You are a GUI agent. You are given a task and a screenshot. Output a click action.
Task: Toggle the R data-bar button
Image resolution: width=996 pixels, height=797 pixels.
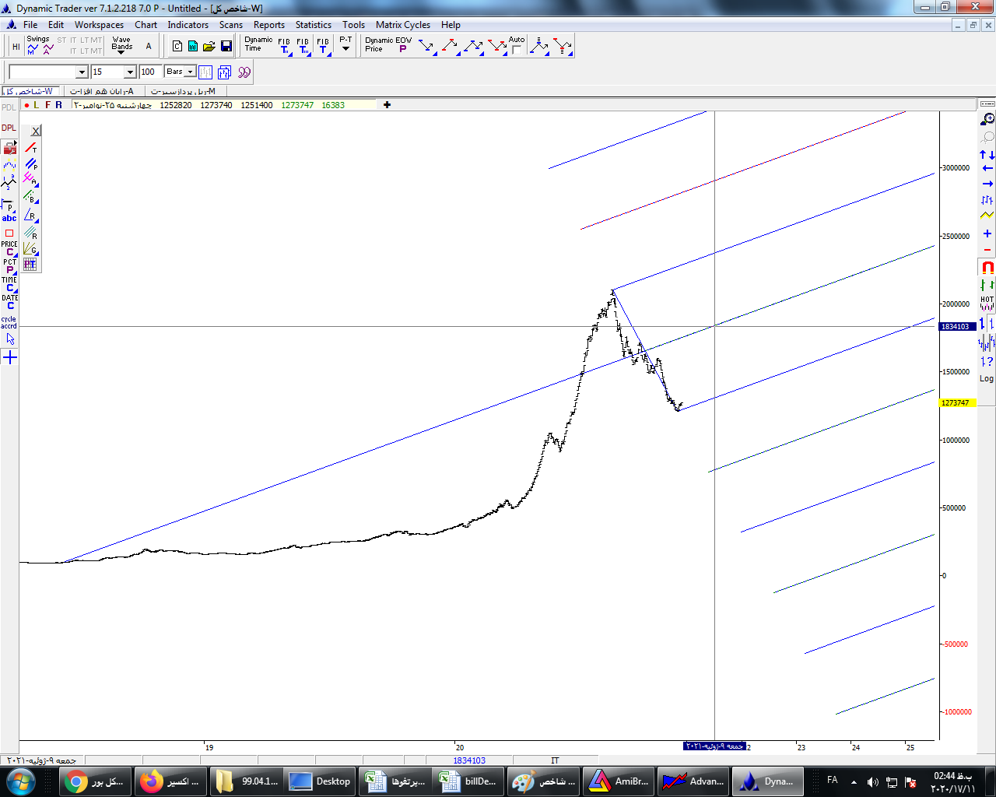click(58, 105)
